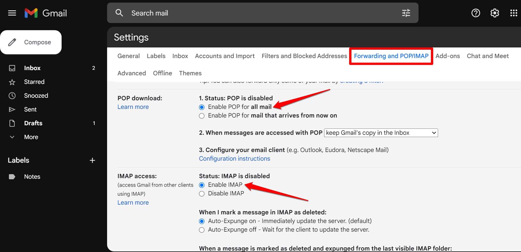Click the Inbox unread count 2
The height and width of the screenshot is (252, 521).
(x=94, y=68)
